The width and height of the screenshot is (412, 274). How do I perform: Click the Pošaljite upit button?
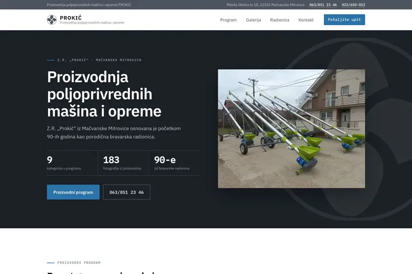click(x=344, y=19)
